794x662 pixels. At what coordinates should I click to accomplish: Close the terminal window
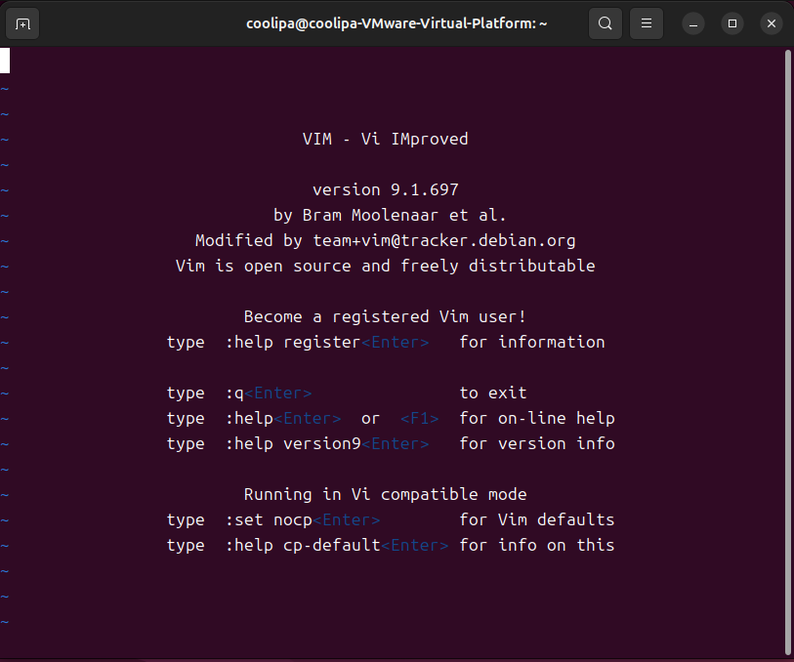772,23
